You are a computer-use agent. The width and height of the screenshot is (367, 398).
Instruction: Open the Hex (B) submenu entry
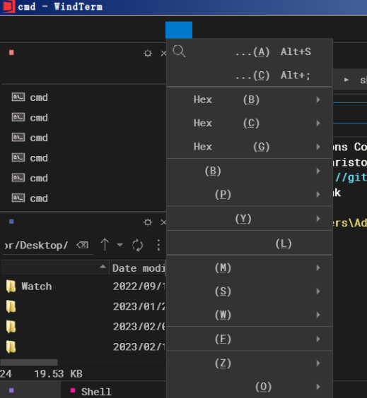(x=250, y=99)
